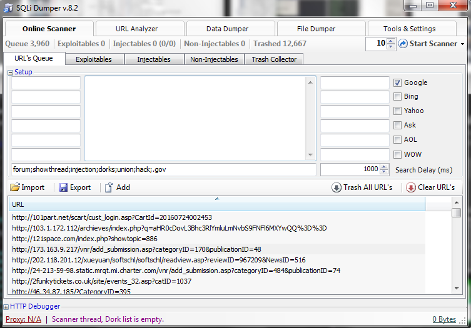Click the URL list scrollbar thumb
Screen dimensions: 471x328
point(457,212)
